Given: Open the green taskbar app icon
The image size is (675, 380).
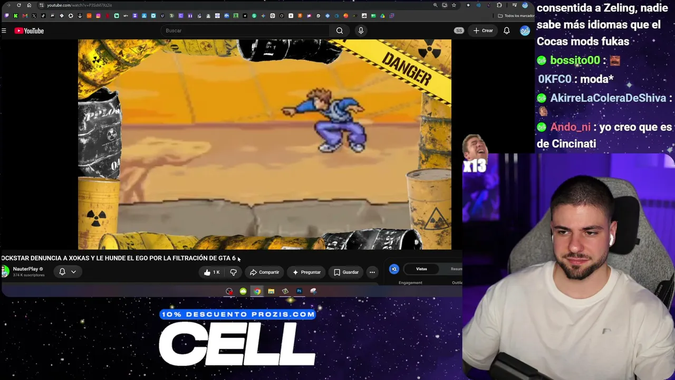Looking at the screenshot, I should tap(243, 291).
